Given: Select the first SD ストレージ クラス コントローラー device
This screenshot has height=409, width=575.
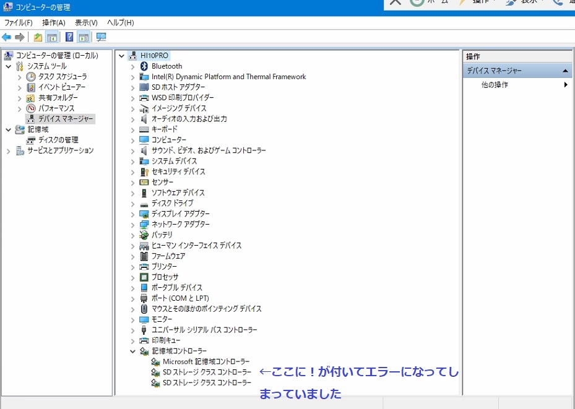Looking at the screenshot, I should 207,372.
